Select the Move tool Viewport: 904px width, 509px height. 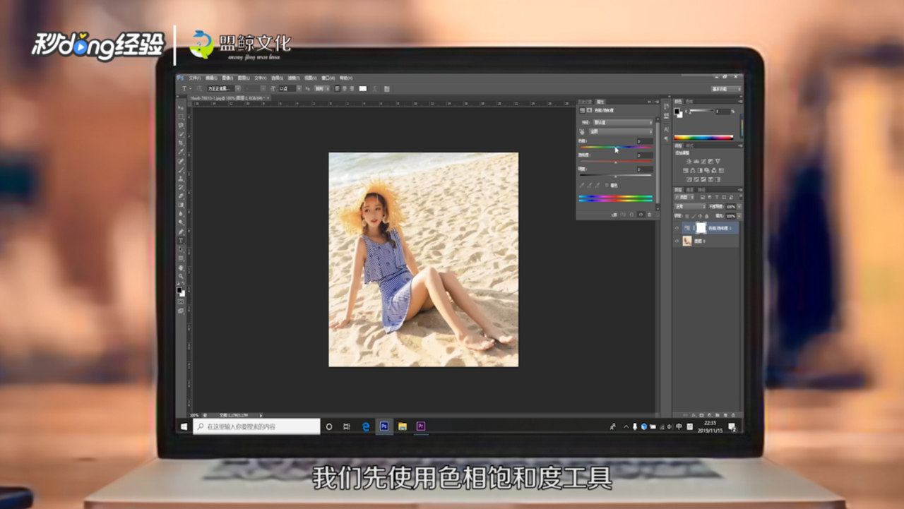181,107
